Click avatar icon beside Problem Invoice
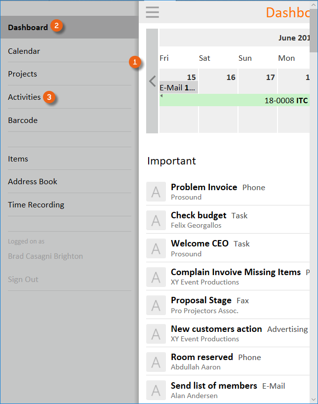The height and width of the screenshot is (404, 318). 156,192
